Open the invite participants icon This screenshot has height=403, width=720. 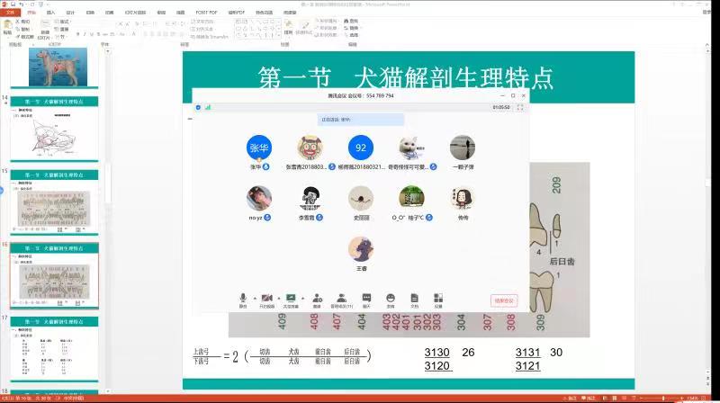(318, 299)
